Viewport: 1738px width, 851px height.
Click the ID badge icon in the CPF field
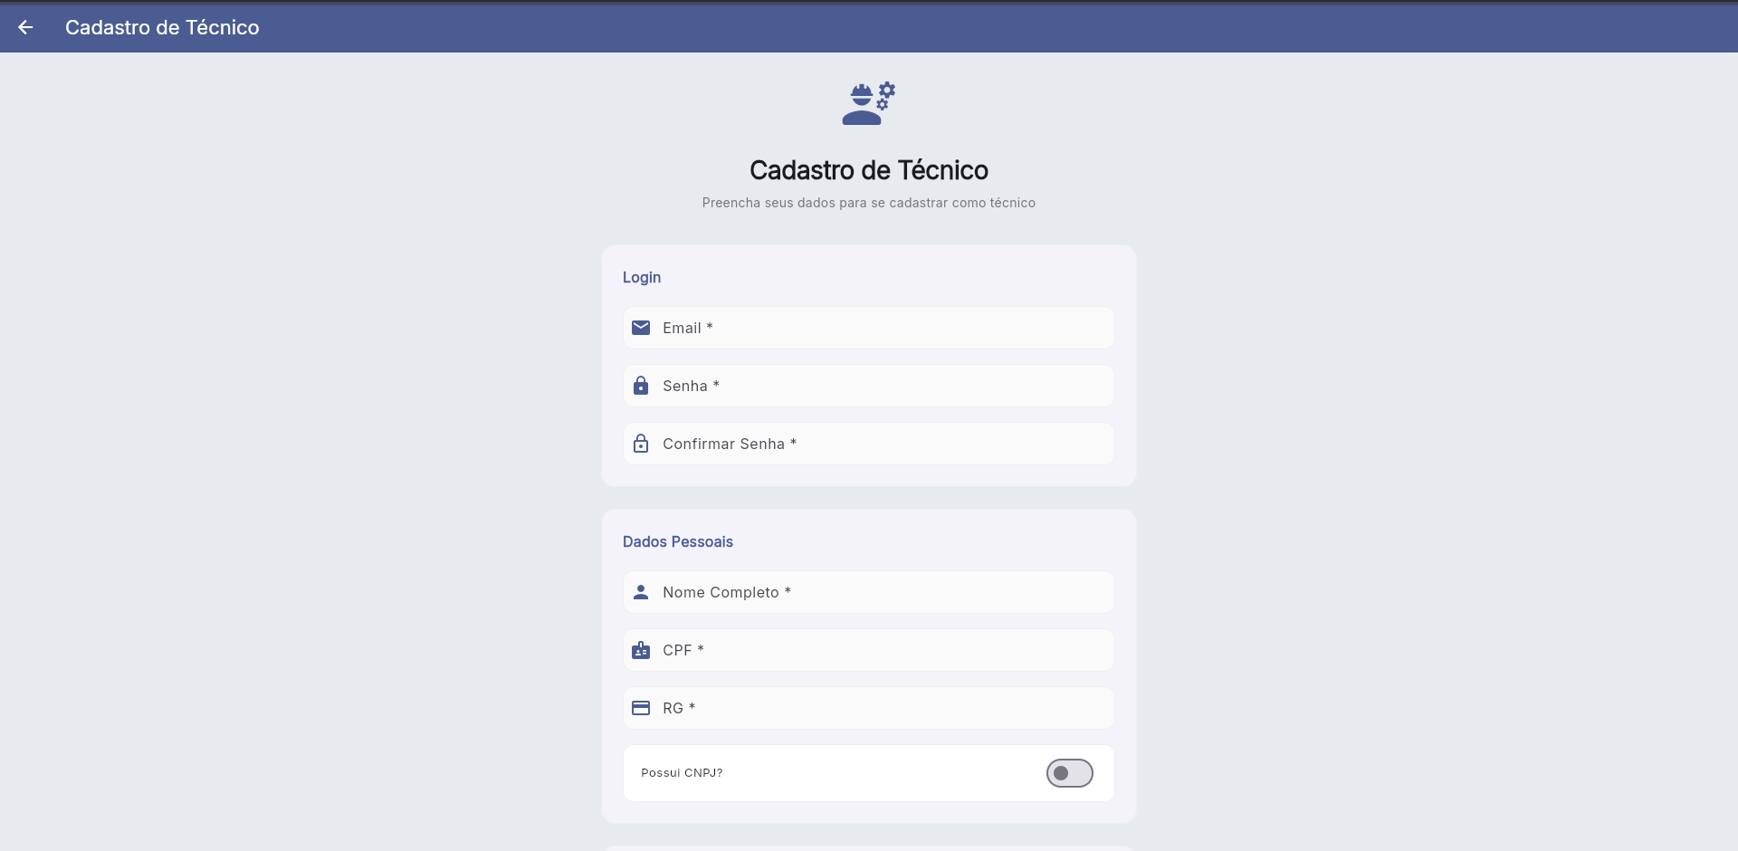[x=641, y=650]
